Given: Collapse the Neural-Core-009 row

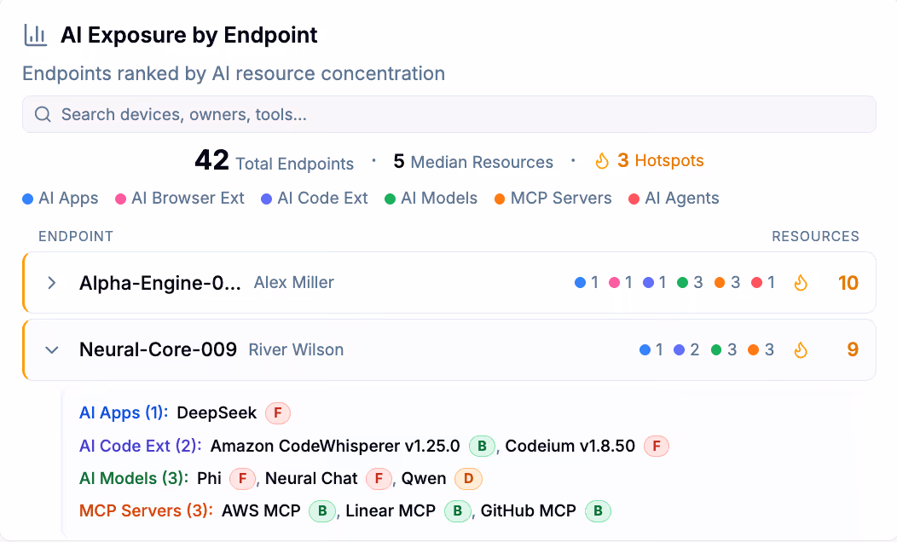Looking at the screenshot, I should (x=51, y=349).
